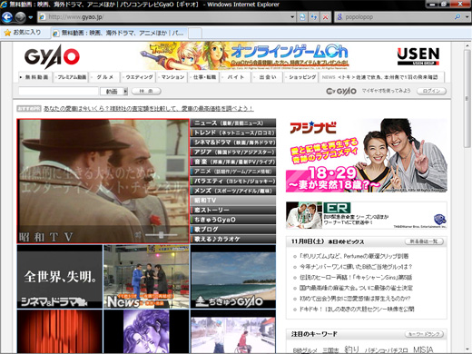Select the 歌ブログ channel menu item
472x354 pixels.
coord(233,230)
